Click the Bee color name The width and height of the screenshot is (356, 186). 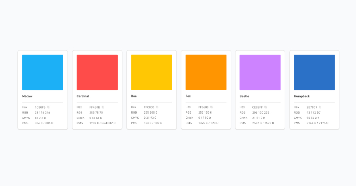click(134, 96)
